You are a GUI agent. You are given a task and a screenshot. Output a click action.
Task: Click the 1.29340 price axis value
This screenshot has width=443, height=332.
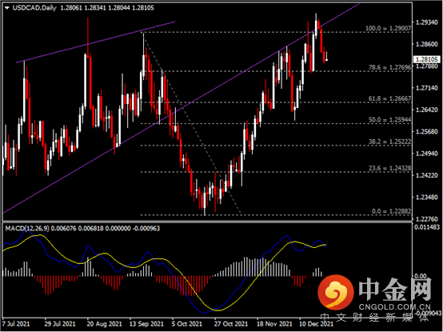(427, 22)
